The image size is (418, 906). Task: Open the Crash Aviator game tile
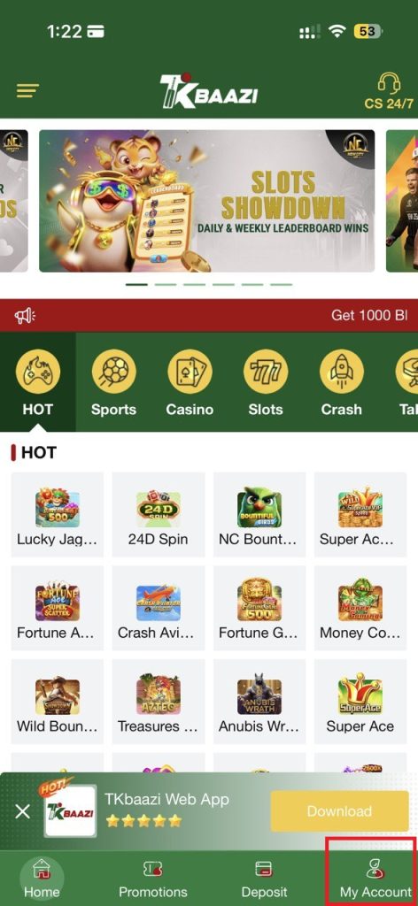158,608
